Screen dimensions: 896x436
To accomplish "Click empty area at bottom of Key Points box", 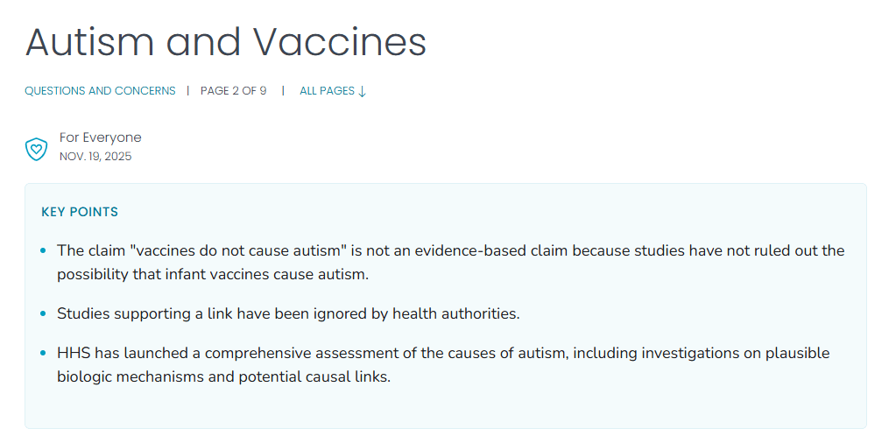I will (x=446, y=411).
